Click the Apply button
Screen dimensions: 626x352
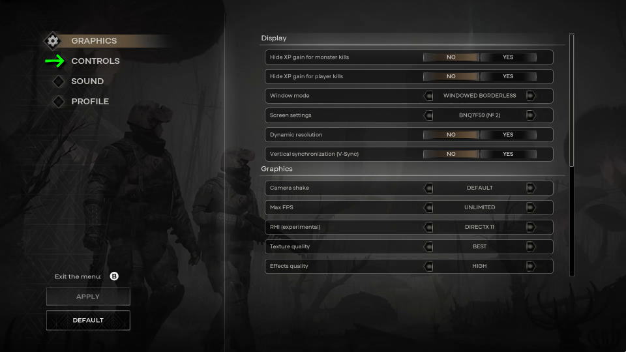tap(88, 297)
